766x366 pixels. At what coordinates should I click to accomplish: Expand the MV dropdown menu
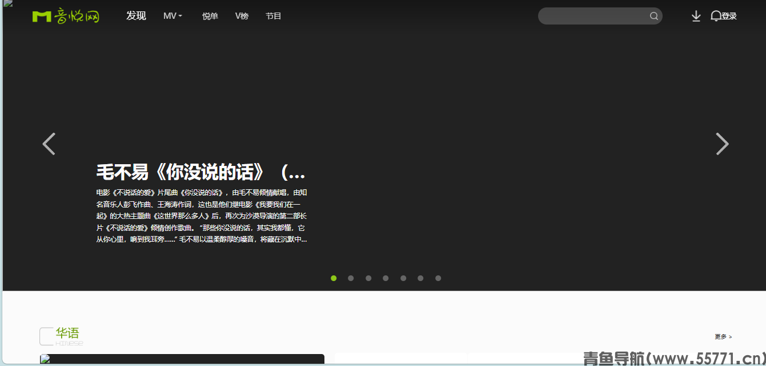(x=173, y=16)
